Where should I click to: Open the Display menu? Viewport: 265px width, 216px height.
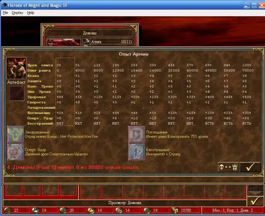pyautogui.click(x=18, y=12)
